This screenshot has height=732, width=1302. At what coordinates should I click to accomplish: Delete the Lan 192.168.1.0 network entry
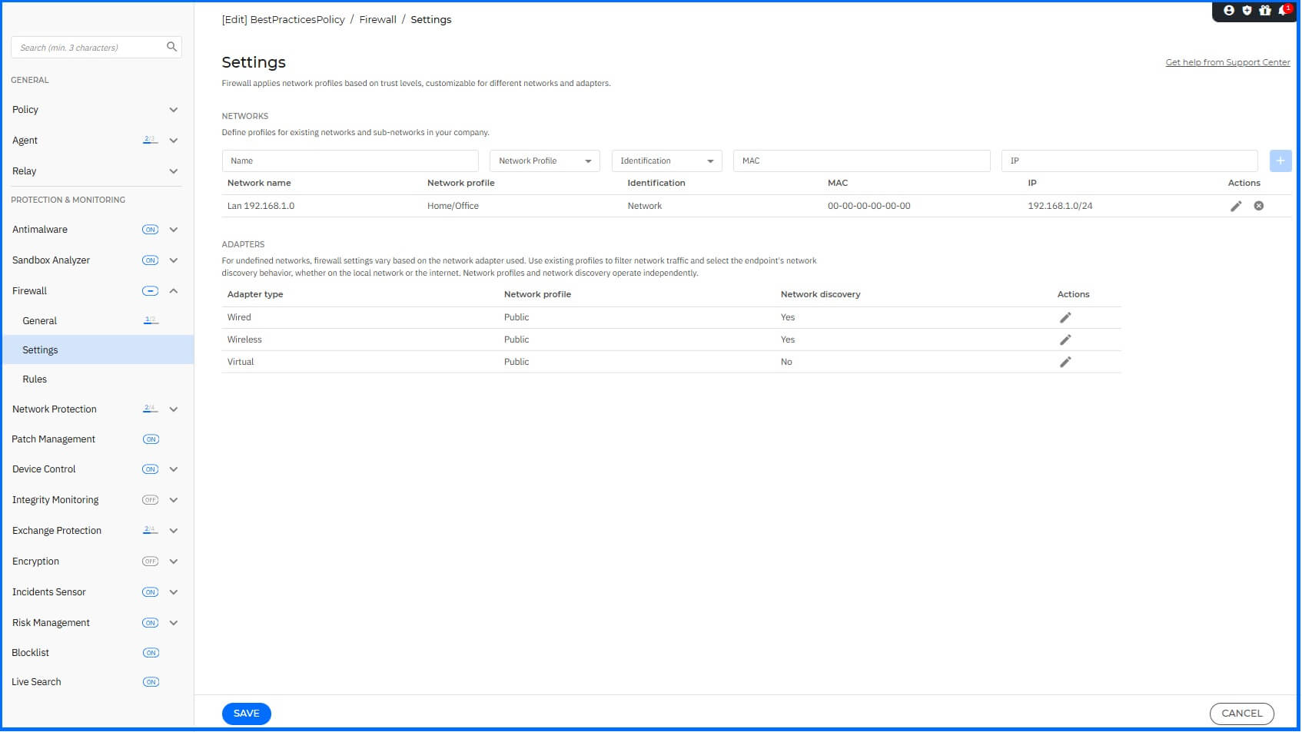1258,206
